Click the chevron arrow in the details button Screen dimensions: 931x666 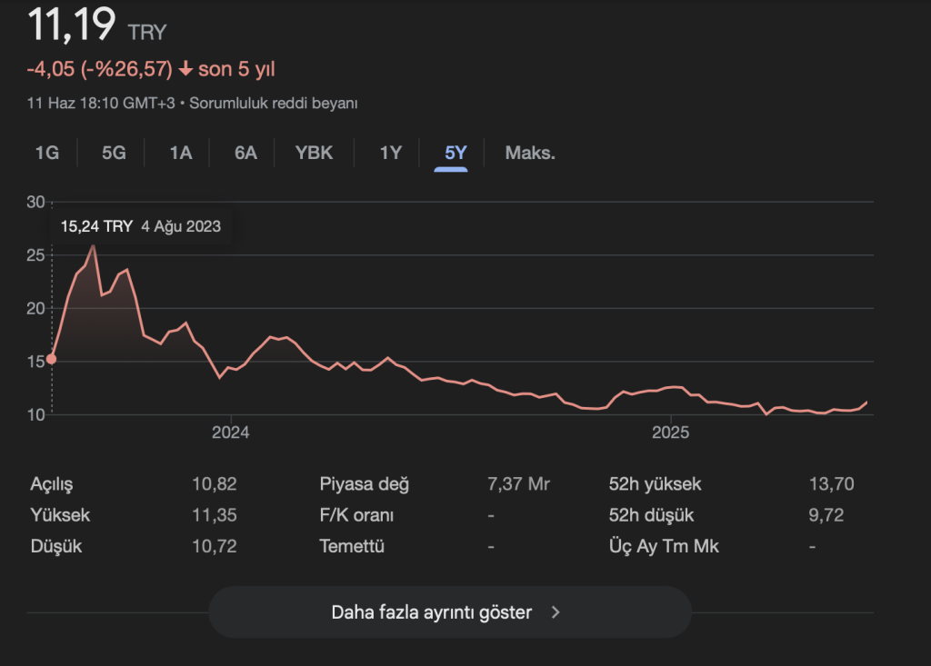[x=556, y=612]
